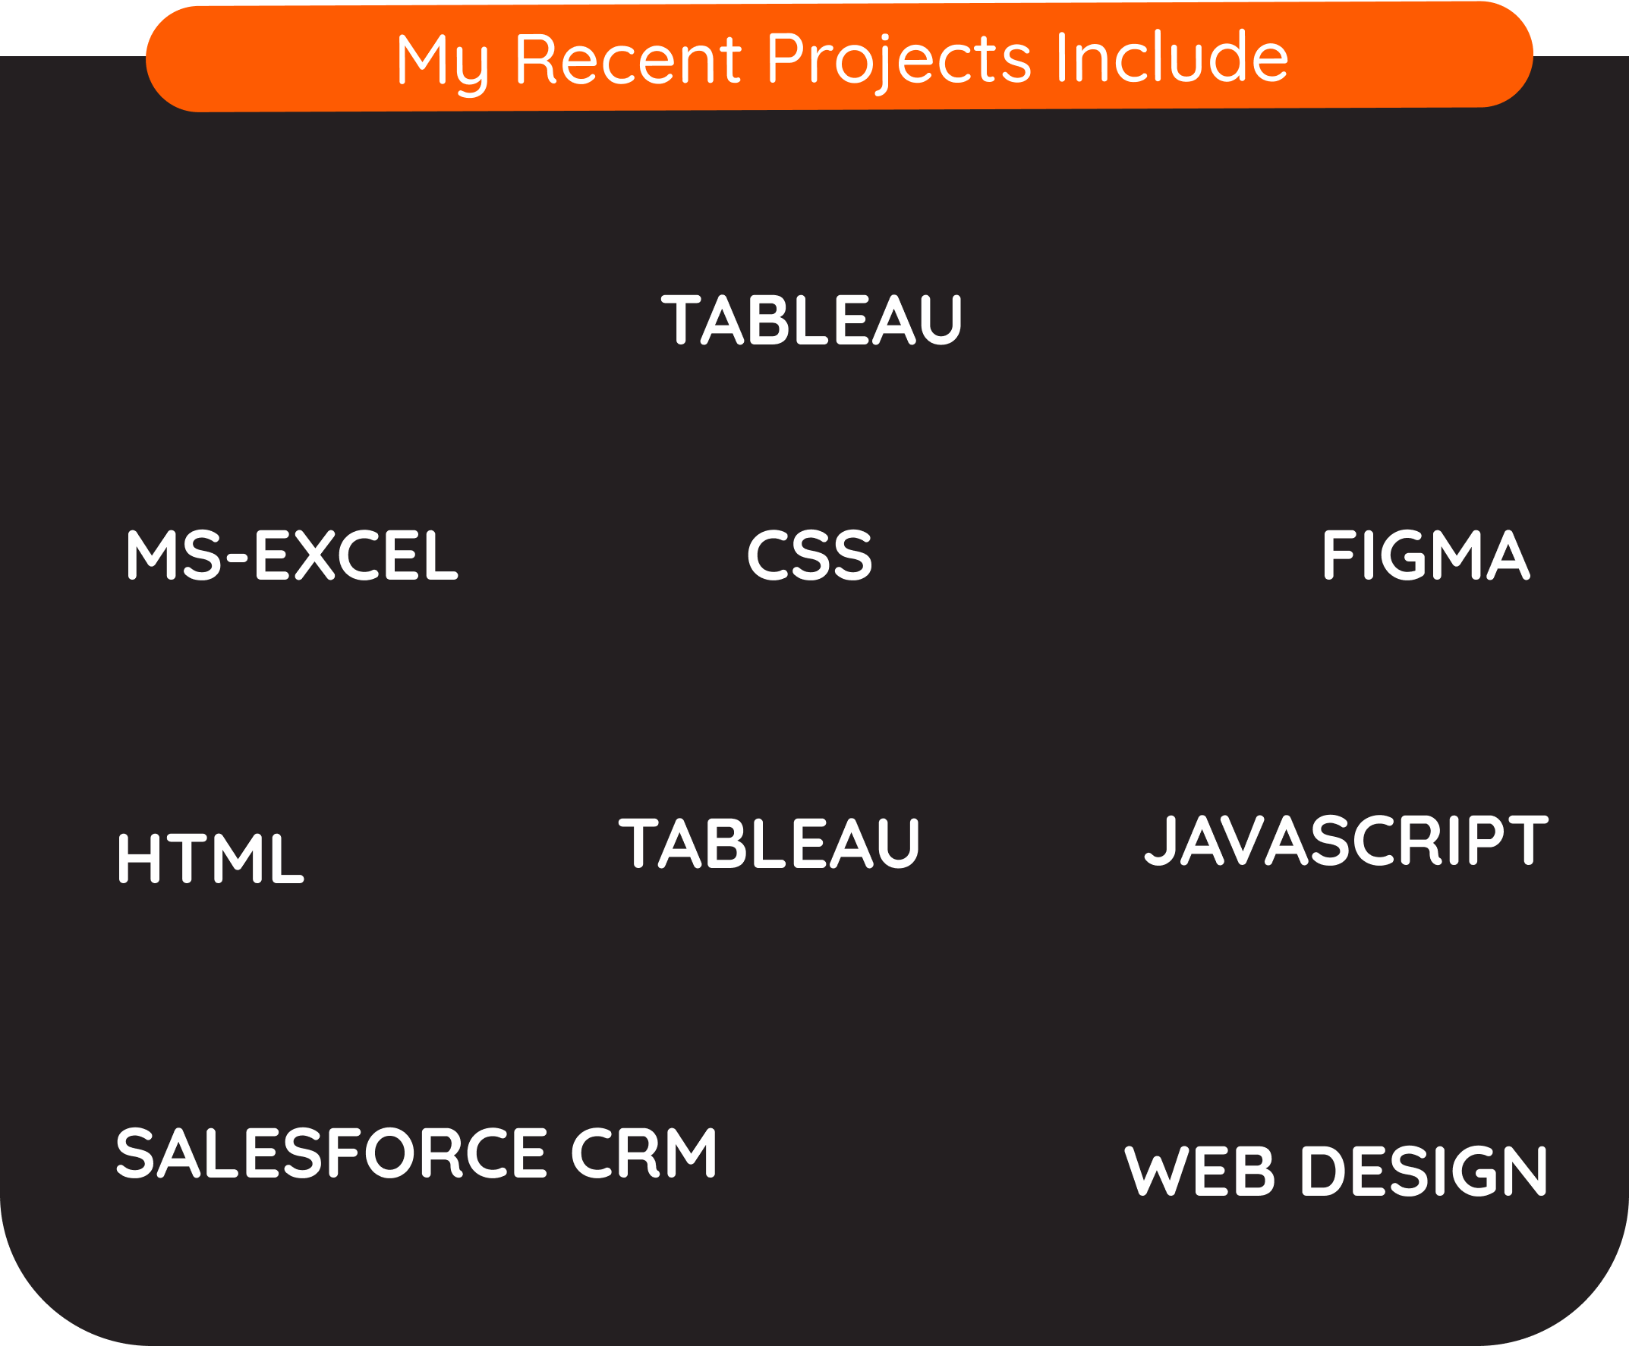The image size is (1629, 1346).
Task: Open the JAVASCRIPT project label
Action: click(x=1347, y=840)
